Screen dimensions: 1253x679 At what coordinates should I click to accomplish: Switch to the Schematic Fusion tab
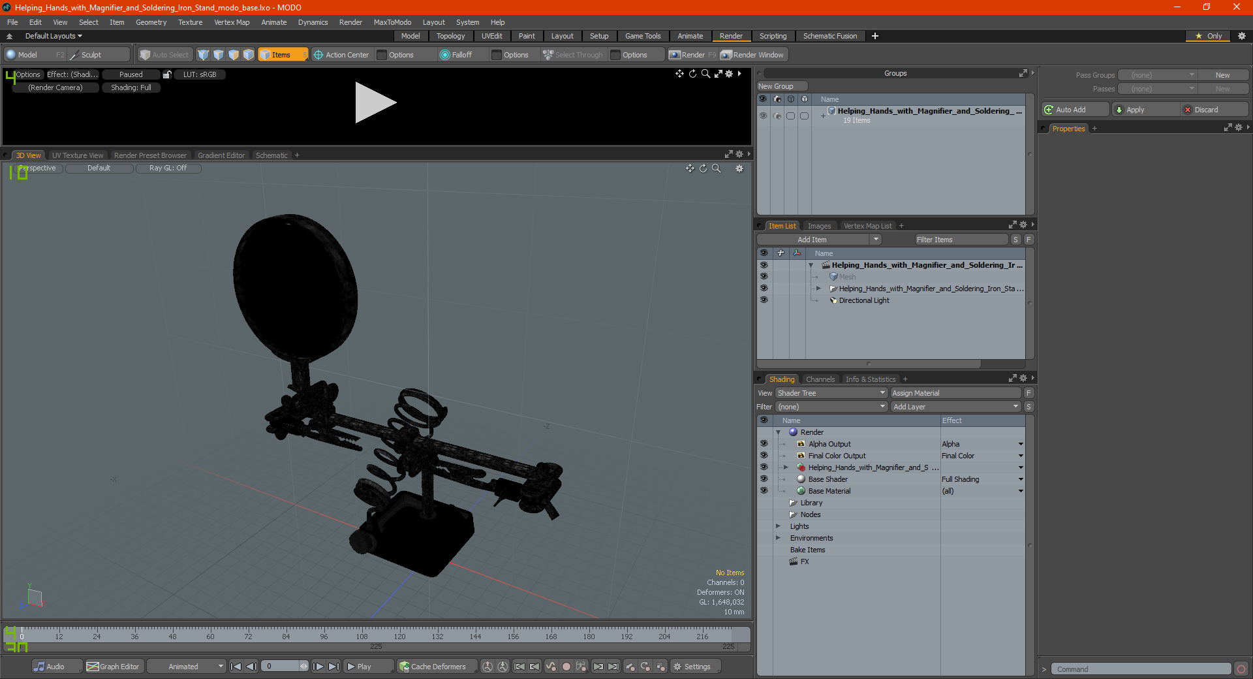pyautogui.click(x=829, y=36)
